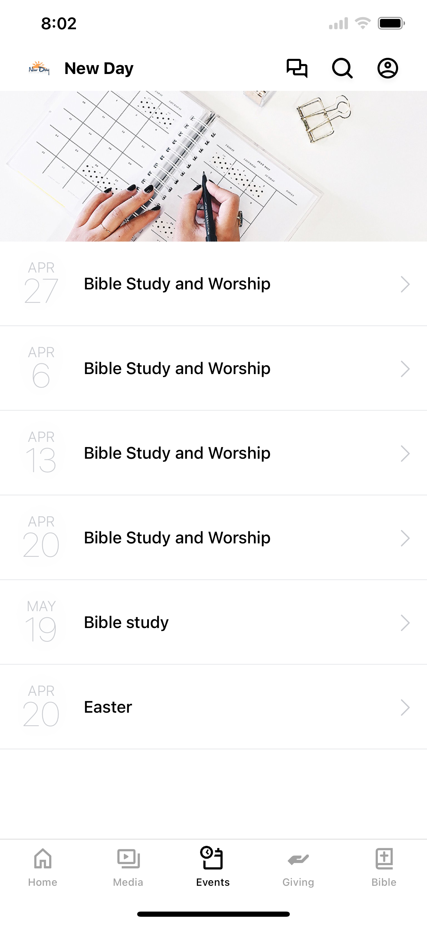
Task: Go to the Home tab icon
Action: click(43, 859)
